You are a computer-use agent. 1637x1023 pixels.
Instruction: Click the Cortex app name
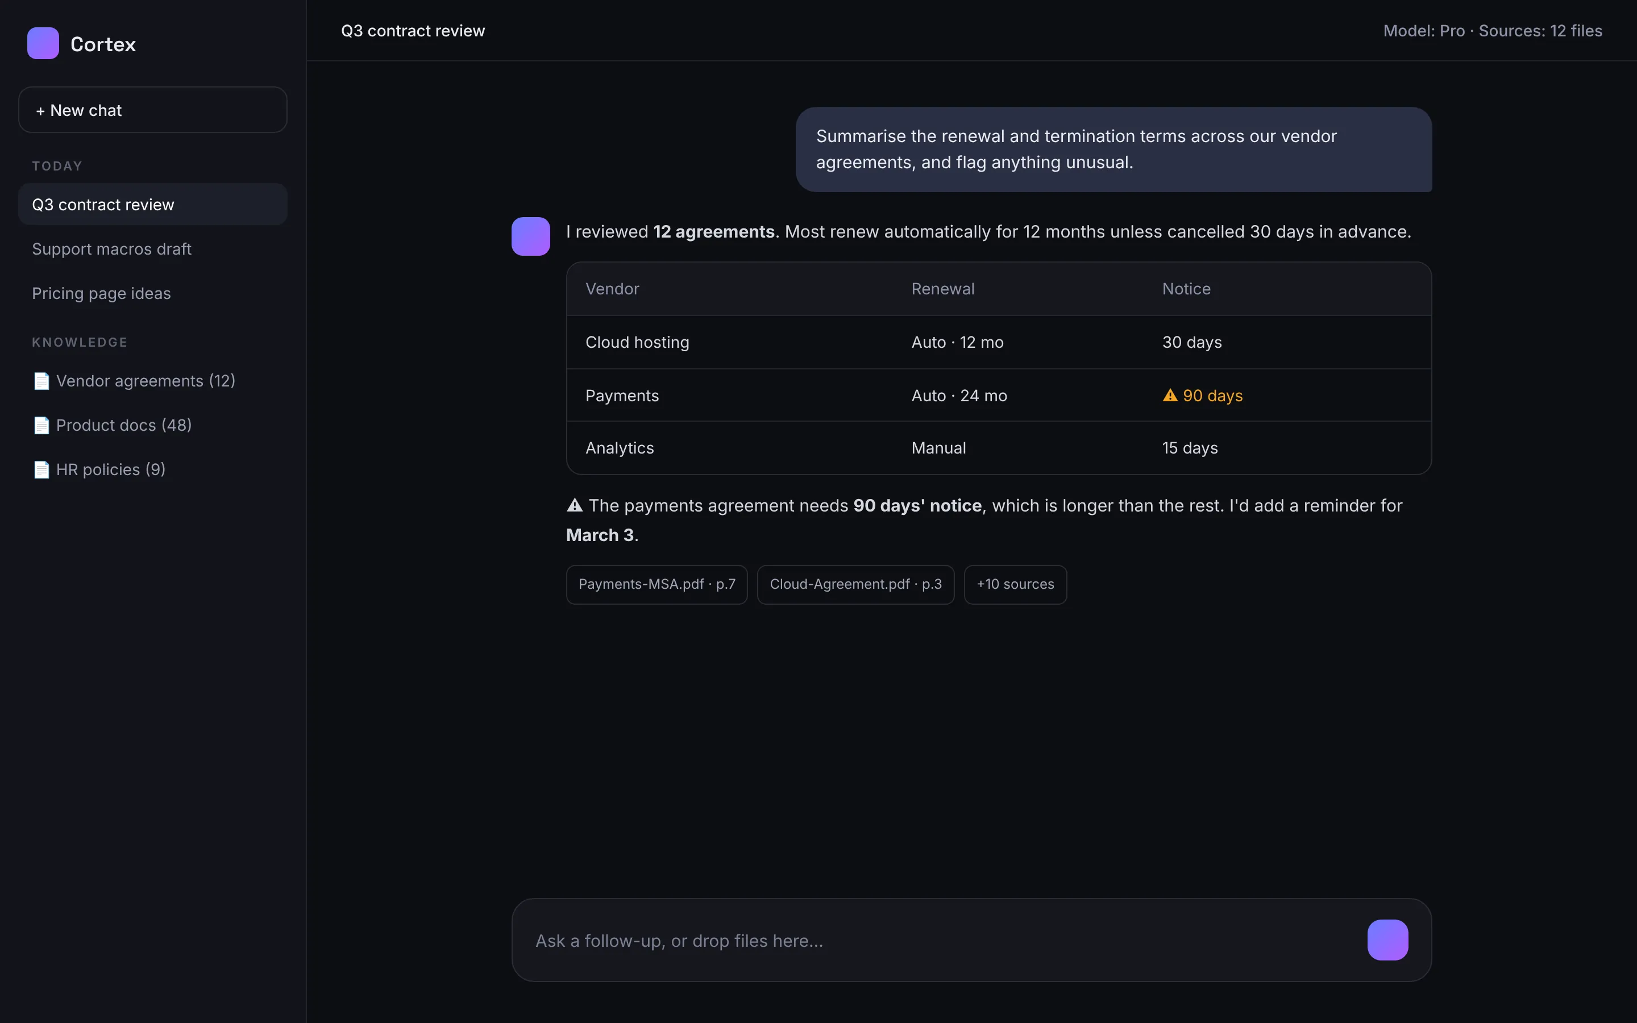point(103,44)
